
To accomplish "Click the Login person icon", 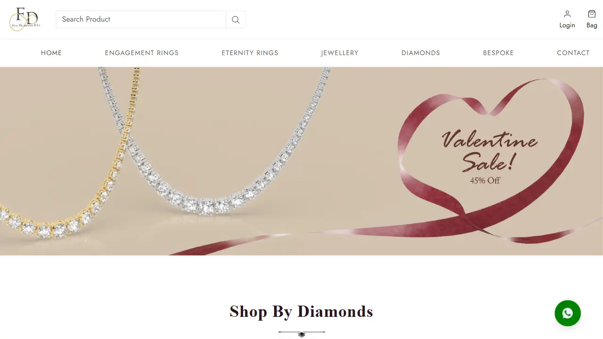I will coord(567,14).
